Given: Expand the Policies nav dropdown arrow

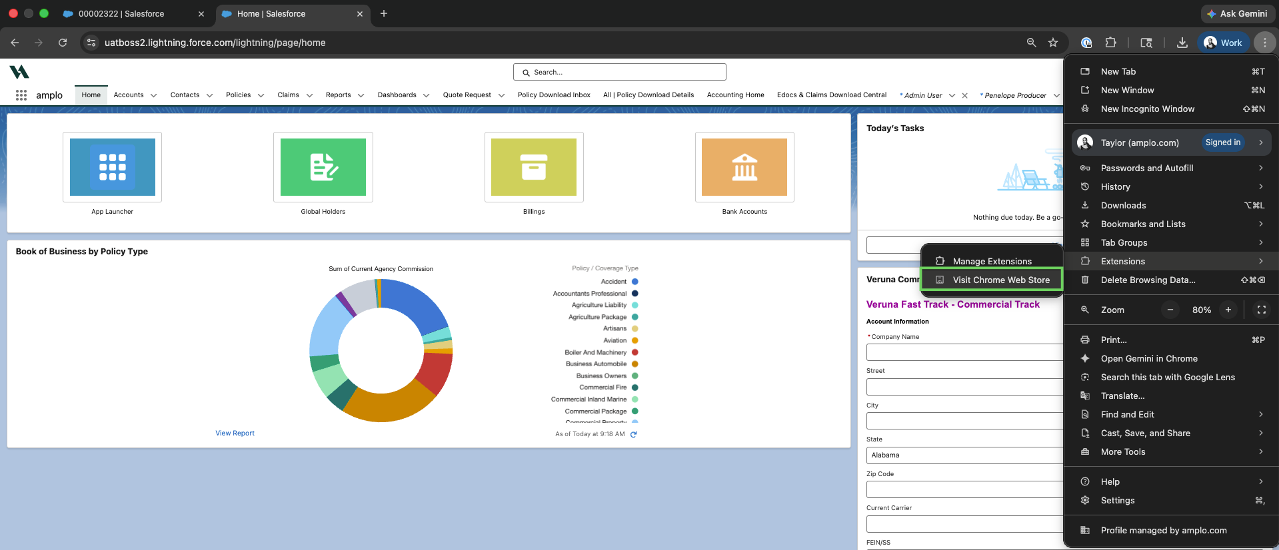Looking at the screenshot, I should click(x=261, y=95).
